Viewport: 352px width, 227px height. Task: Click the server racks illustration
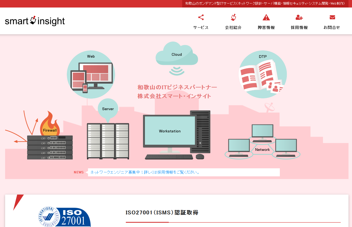tap(108, 141)
